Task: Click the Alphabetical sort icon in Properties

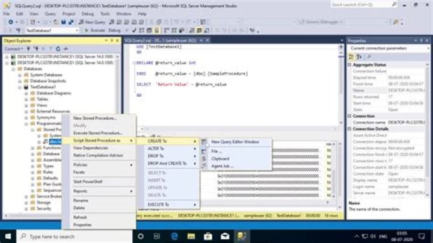Action: (x=359, y=57)
